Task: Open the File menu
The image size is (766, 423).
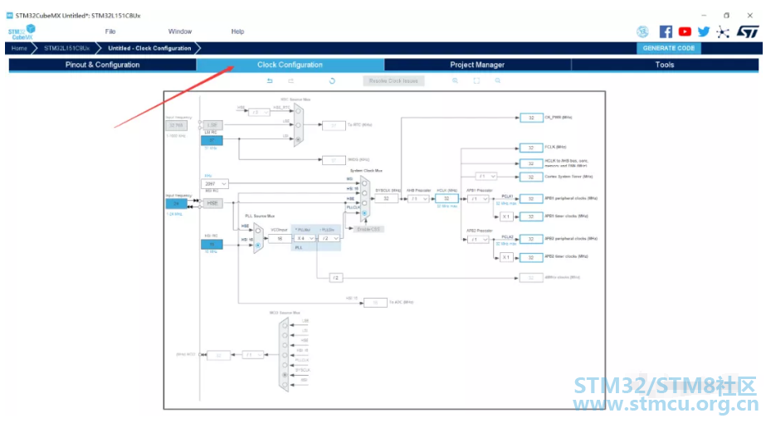Action: click(110, 32)
